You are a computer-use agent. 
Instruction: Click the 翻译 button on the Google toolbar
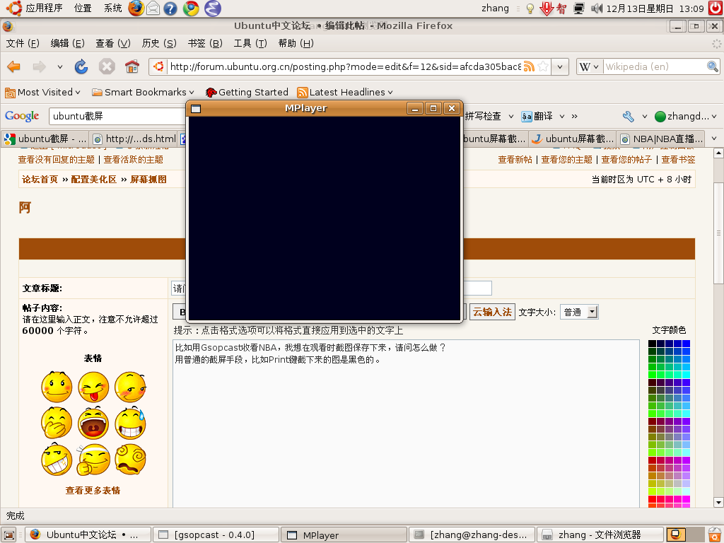537,117
